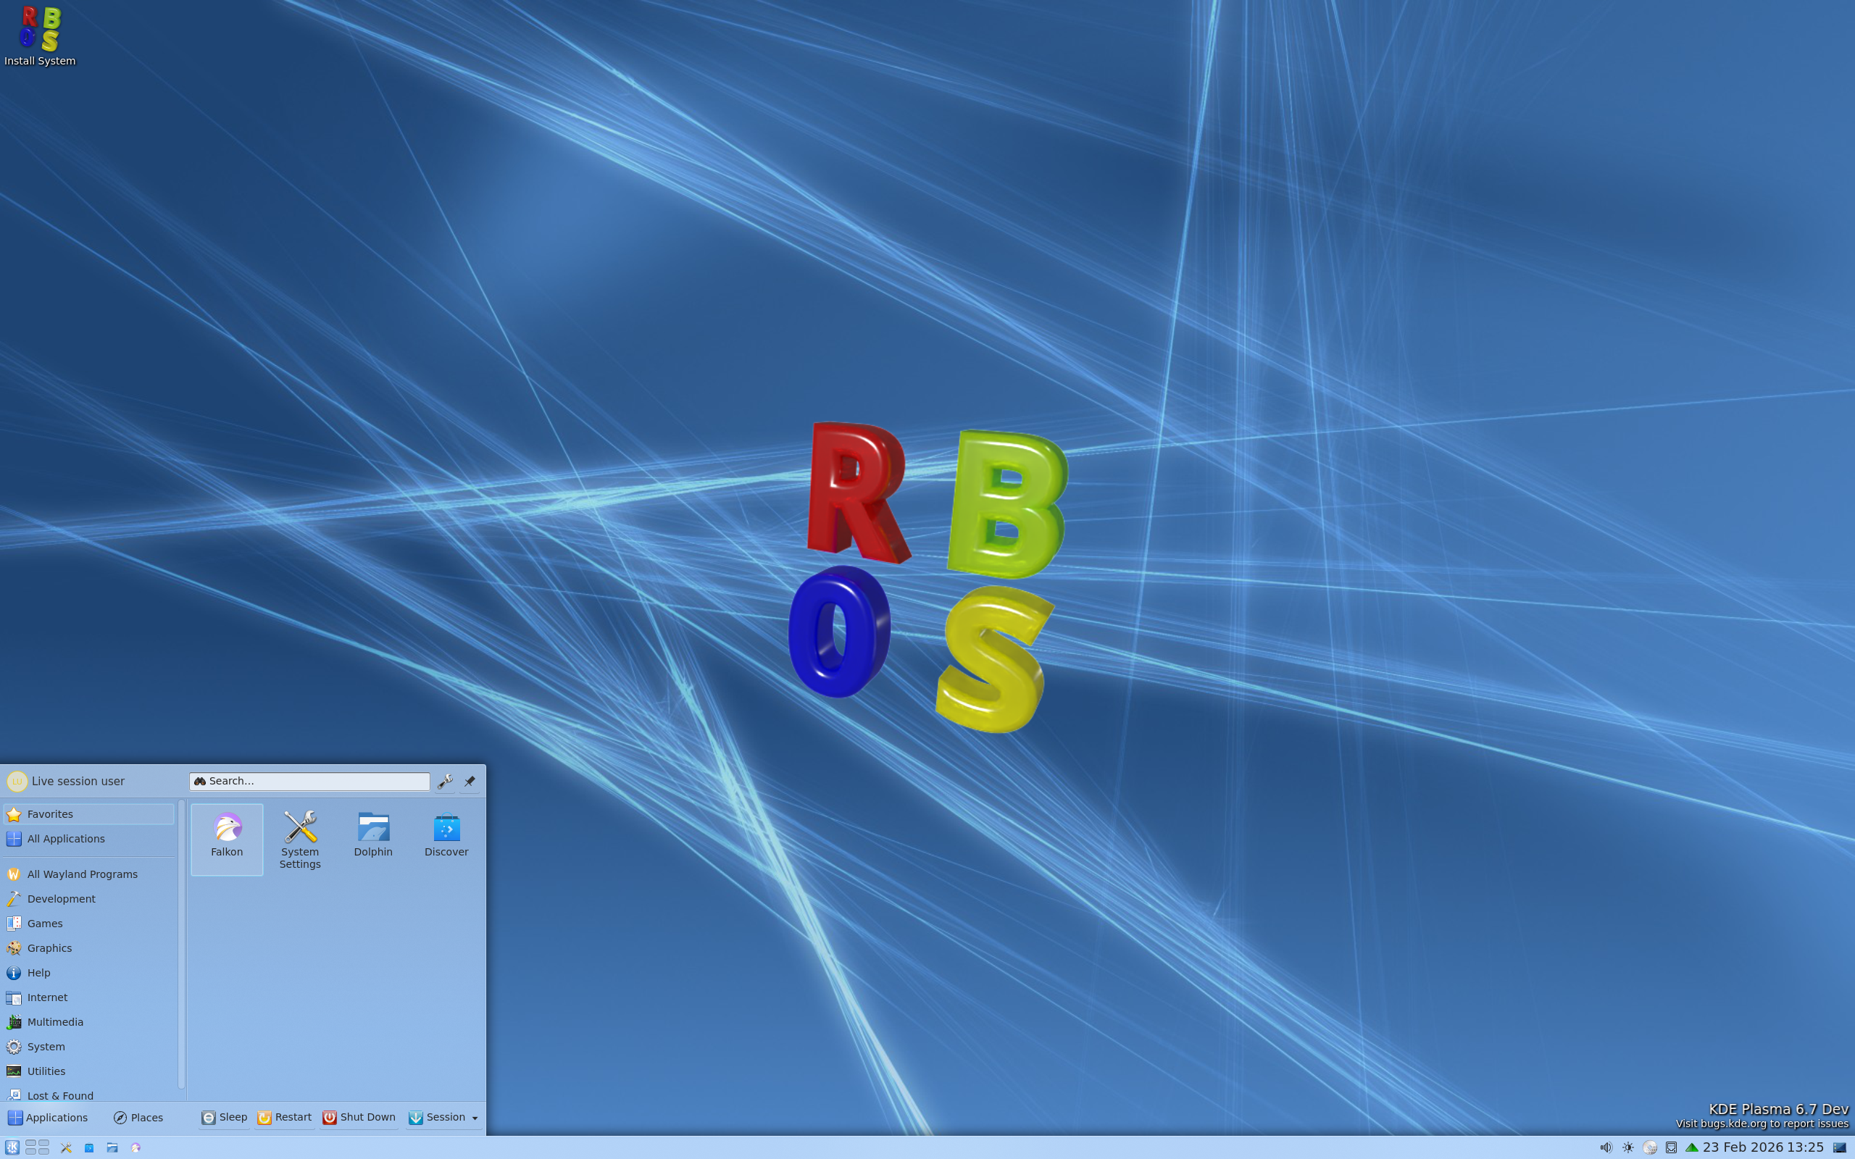Click System Settings icon in the taskbar
Screen dimensions: 1855x1159
click(66, 1148)
